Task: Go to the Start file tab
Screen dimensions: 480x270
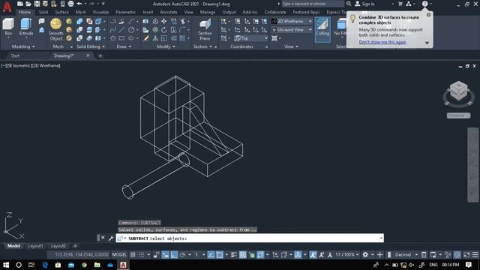Action: 15,55
